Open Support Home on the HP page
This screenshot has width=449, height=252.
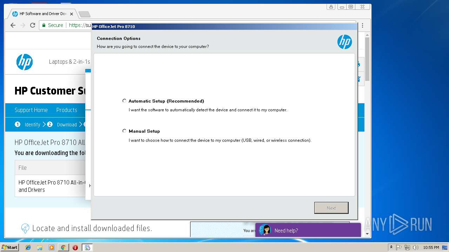(31, 110)
